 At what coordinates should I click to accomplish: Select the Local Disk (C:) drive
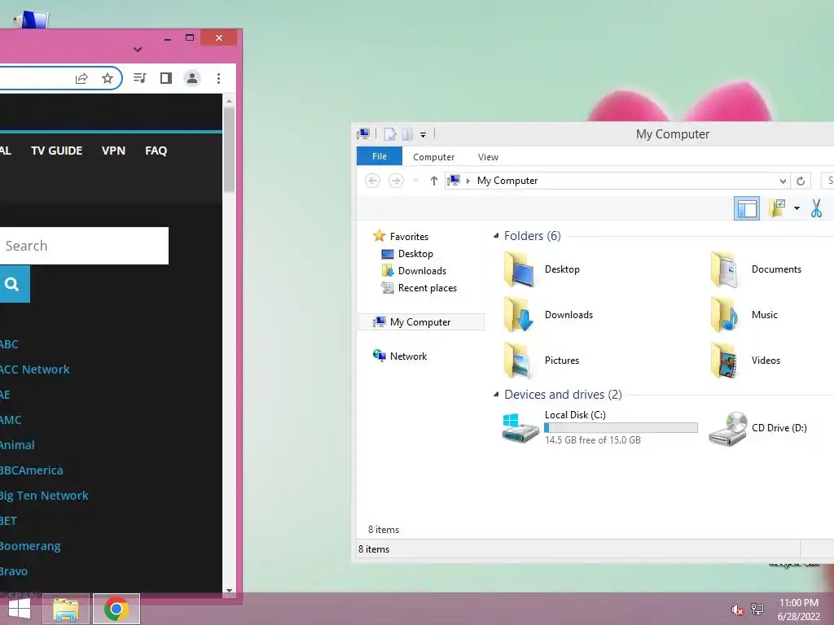[x=600, y=427]
